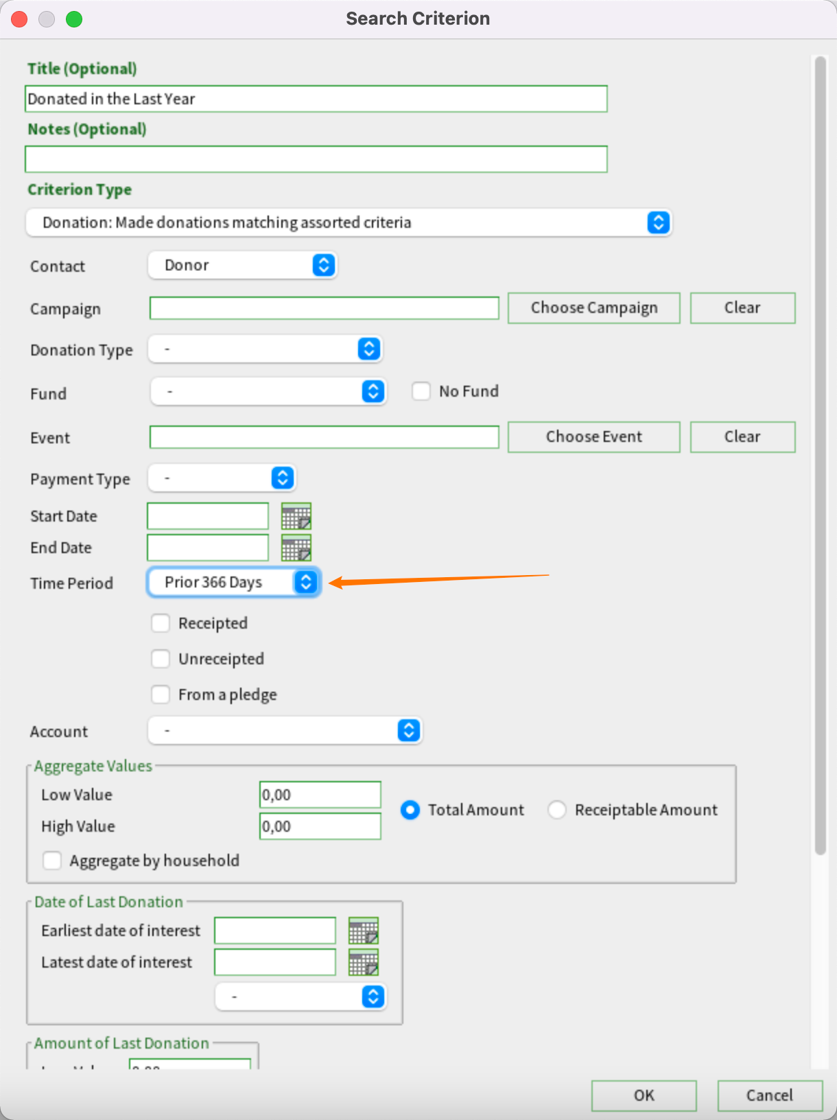Click the Notes text field
The height and width of the screenshot is (1120, 837).
316,159
